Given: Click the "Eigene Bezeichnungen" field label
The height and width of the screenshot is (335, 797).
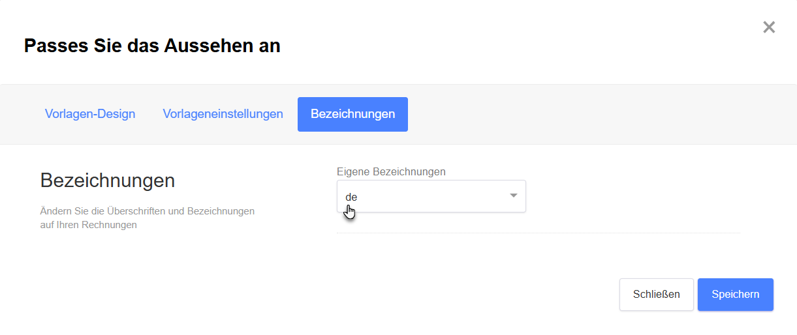Looking at the screenshot, I should pyautogui.click(x=391, y=171).
